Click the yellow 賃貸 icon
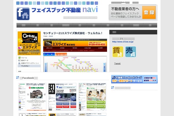Screen dimensions: 174x116 (x=118, y=52)
